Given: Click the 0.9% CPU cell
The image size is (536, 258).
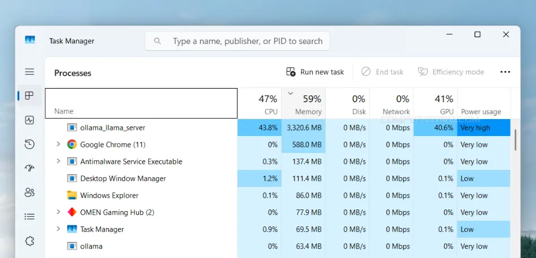Looking at the screenshot, I should [x=260, y=229].
